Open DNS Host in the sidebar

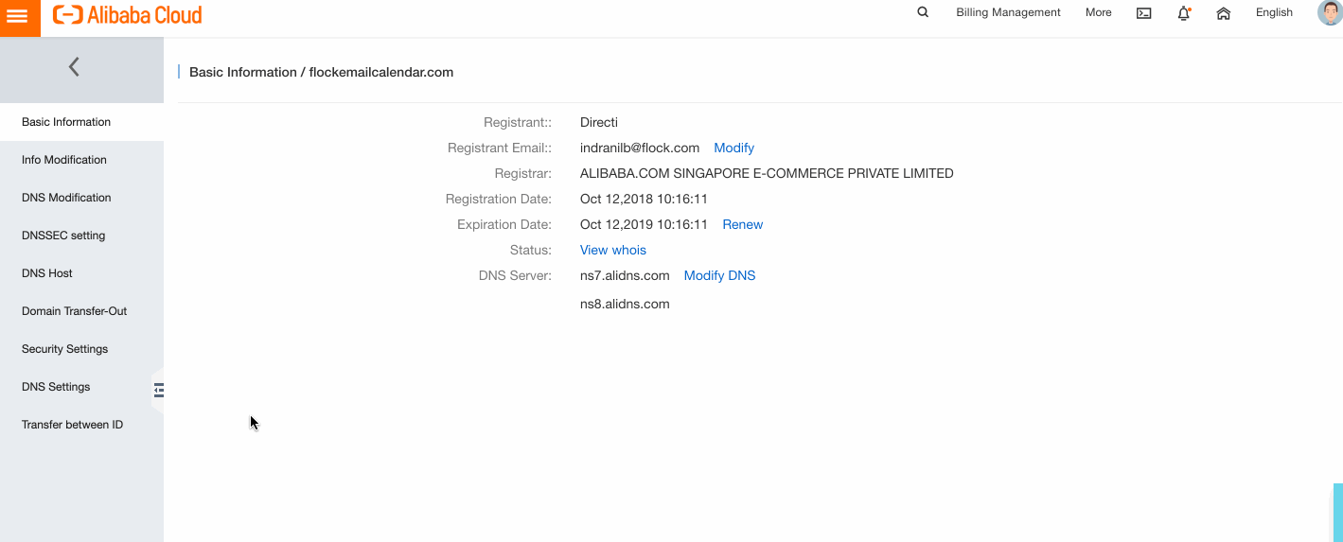point(81,273)
